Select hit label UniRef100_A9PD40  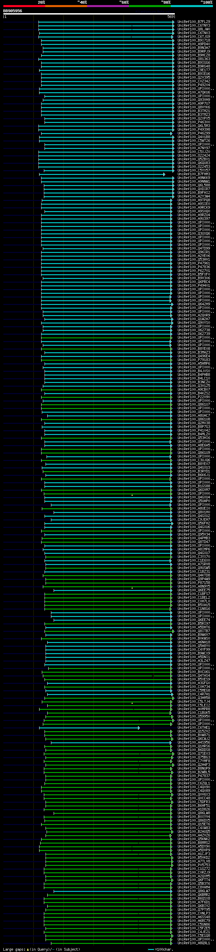pyautogui.click(x=194, y=44)
